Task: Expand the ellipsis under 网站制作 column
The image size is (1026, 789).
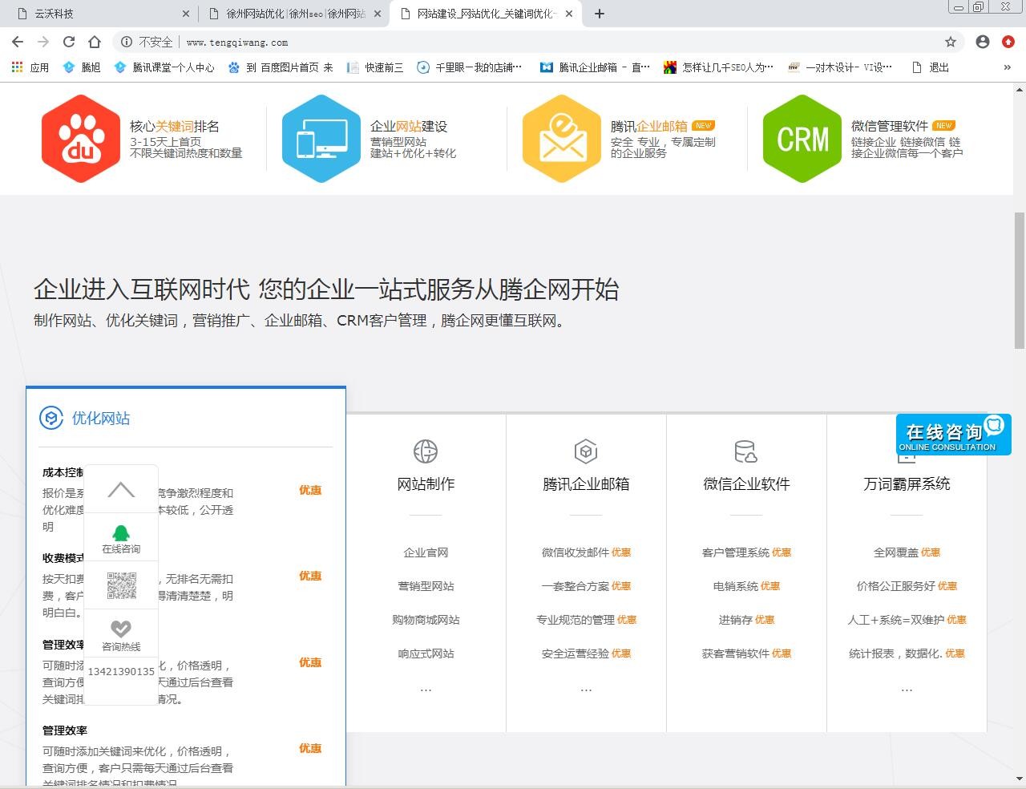Action: [426, 688]
